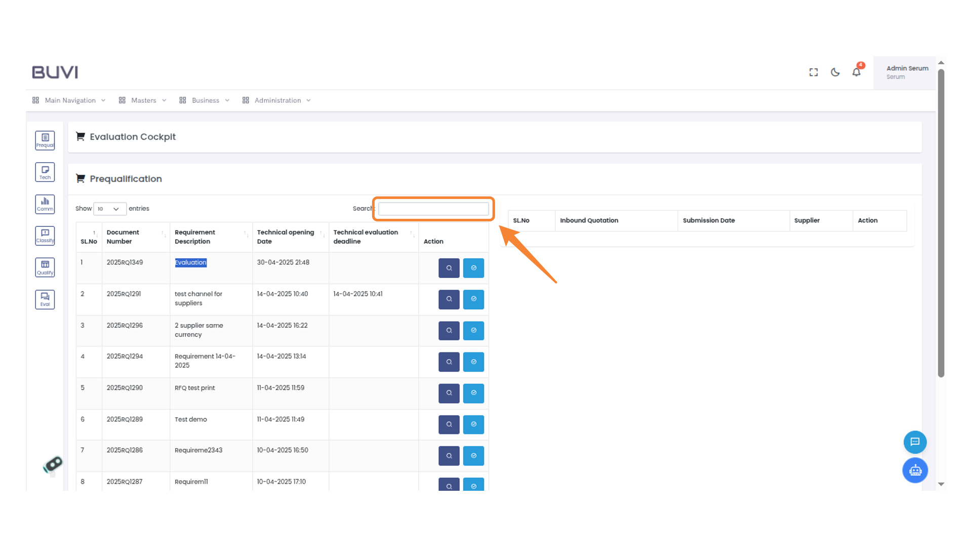Open the Tech evaluation sidebar icon

pos(45,172)
